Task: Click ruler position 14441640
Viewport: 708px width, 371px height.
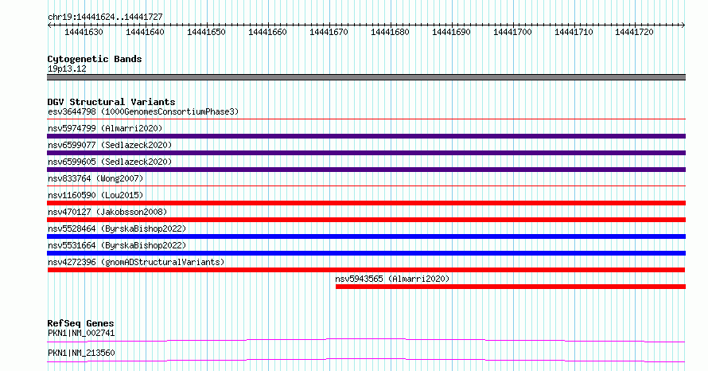Action: [x=145, y=32]
